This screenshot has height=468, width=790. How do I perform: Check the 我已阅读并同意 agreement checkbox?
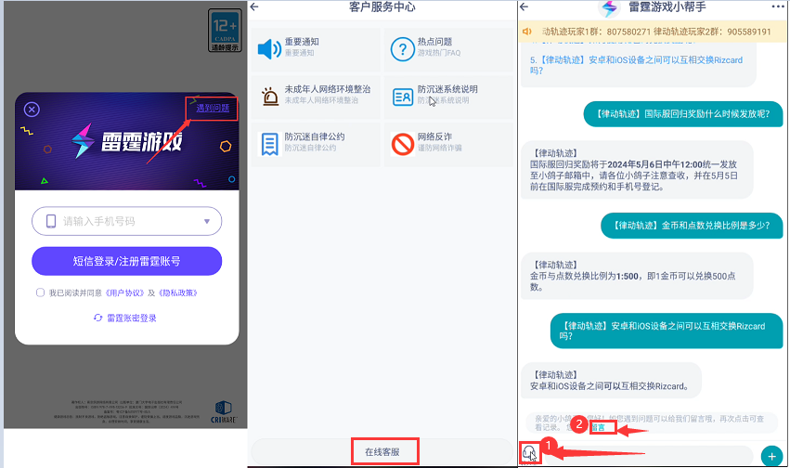pyautogui.click(x=40, y=292)
